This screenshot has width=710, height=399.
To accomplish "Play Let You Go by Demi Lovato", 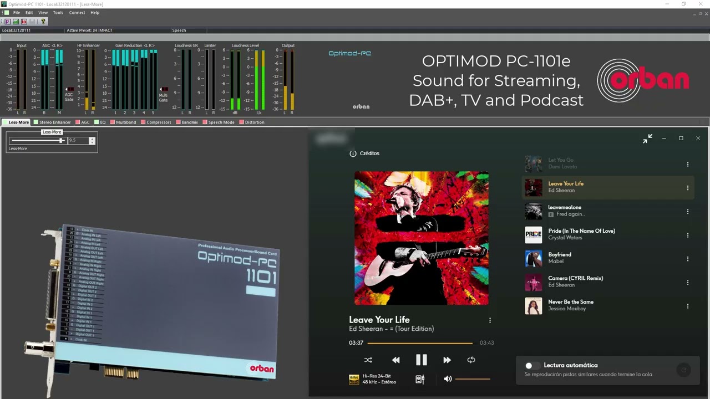I will [608, 164].
